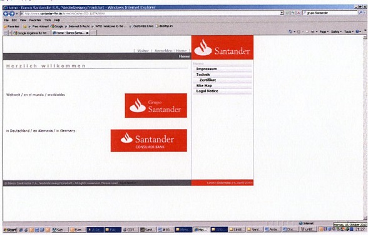Click the search magnifier icon beside grupo Santander
This screenshot has width=368, height=235.
pyautogui.click(x=360, y=13)
